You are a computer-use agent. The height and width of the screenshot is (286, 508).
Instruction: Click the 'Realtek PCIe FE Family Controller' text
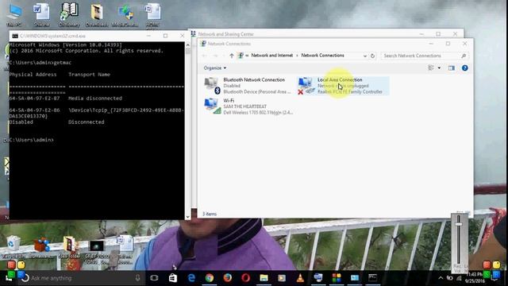click(x=350, y=92)
